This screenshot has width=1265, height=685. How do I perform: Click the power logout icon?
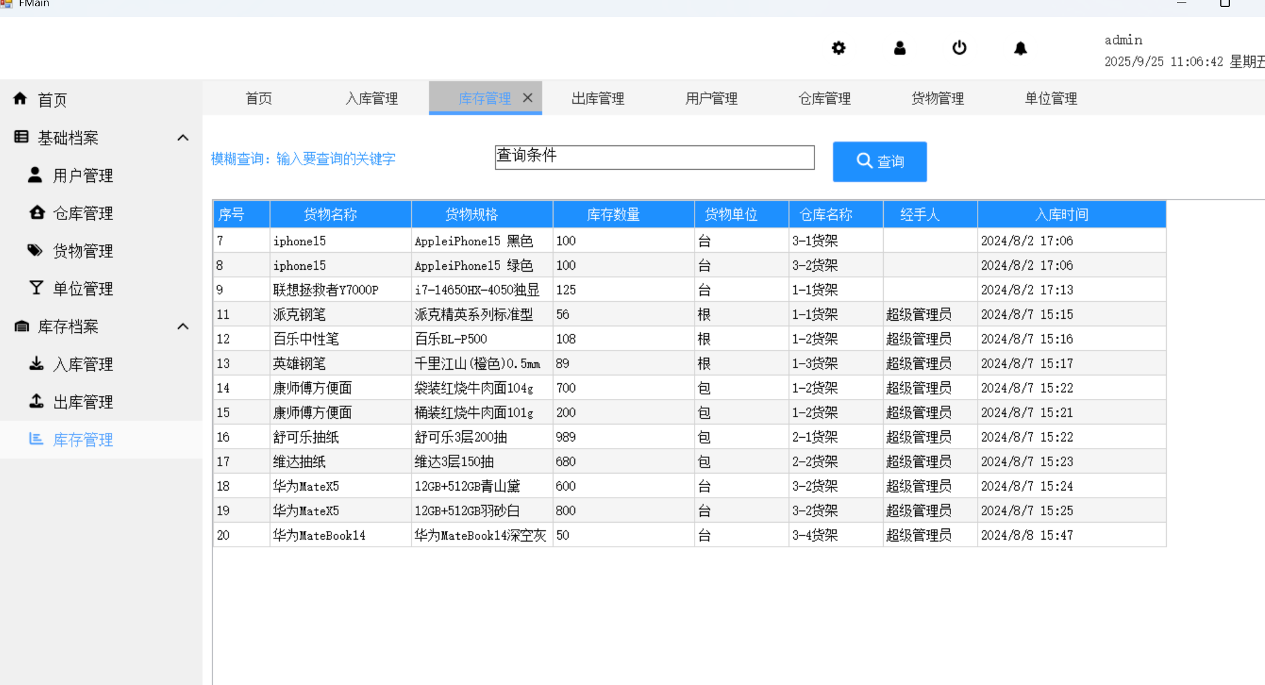[959, 48]
